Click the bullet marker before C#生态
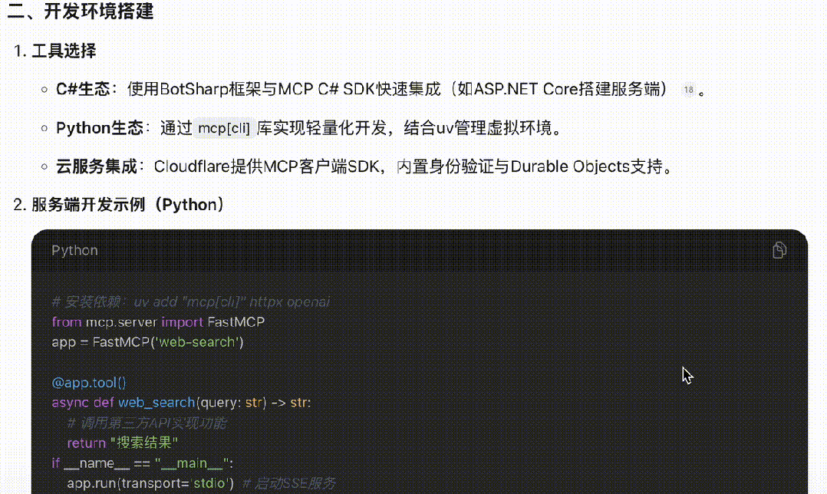 click(x=44, y=91)
